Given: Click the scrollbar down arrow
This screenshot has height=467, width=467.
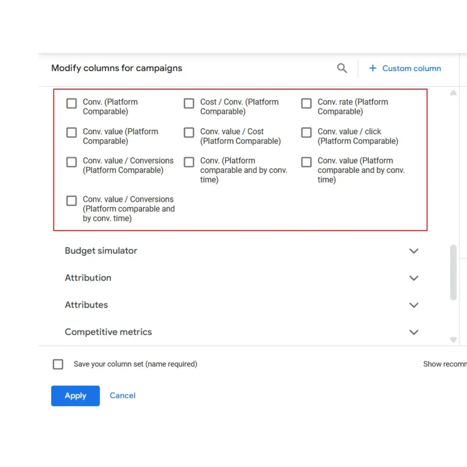Looking at the screenshot, I should point(453,339).
